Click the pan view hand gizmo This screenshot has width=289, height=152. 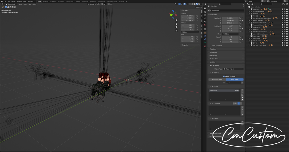click(176, 24)
